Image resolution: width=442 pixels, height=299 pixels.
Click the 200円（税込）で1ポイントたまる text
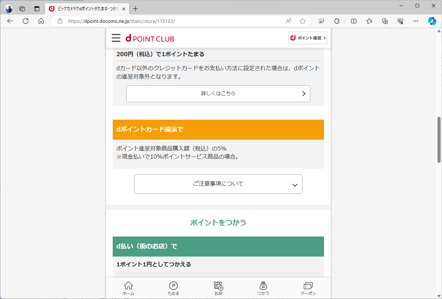pos(160,54)
